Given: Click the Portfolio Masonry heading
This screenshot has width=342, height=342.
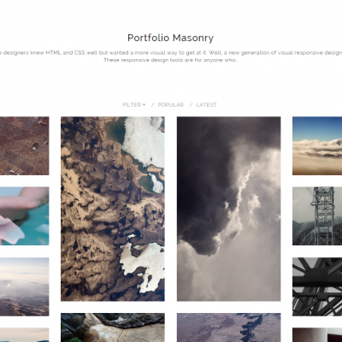Looking at the screenshot, I should [170, 38].
